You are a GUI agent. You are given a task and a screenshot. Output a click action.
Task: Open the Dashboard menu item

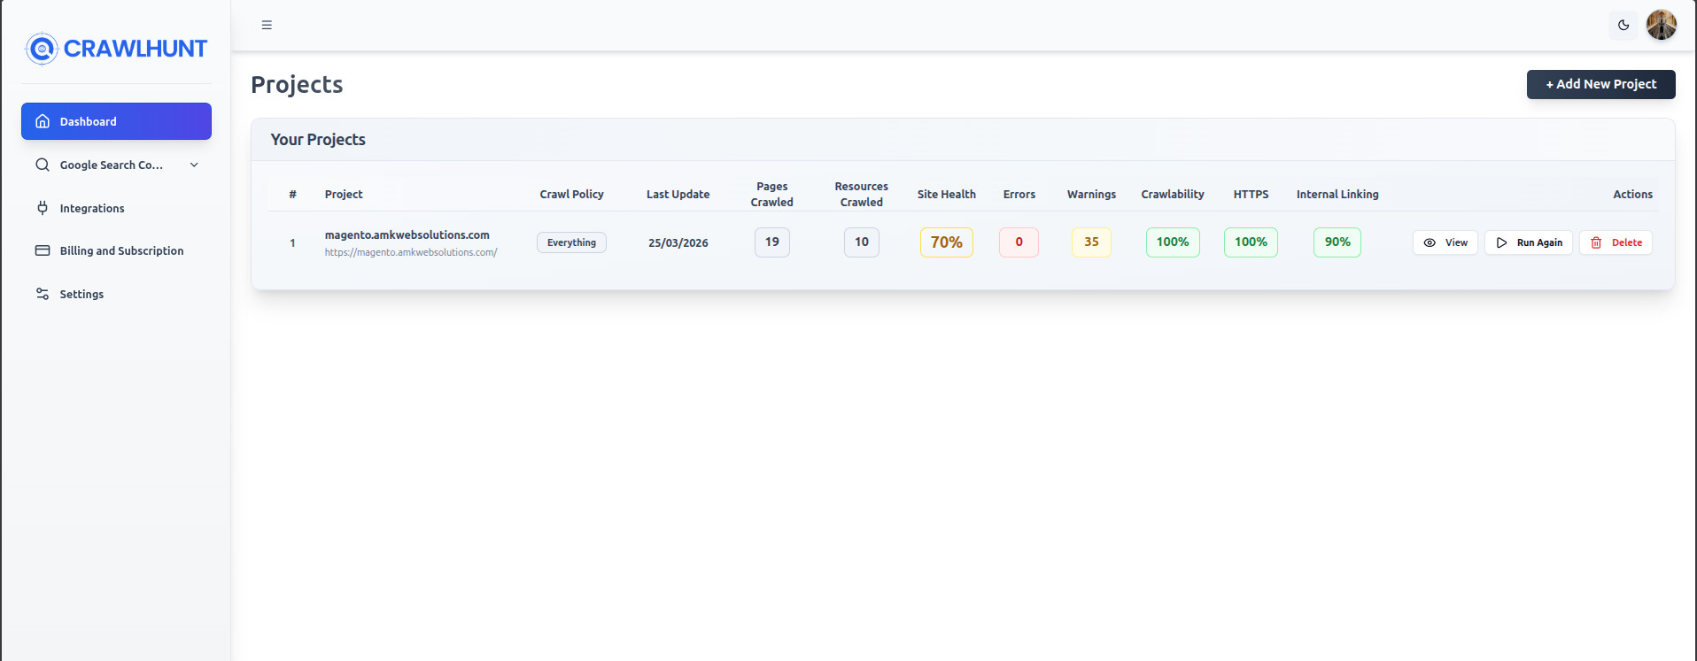click(116, 121)
